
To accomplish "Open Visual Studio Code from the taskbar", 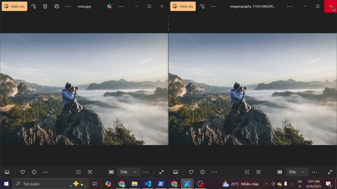I will pos(148,184).
